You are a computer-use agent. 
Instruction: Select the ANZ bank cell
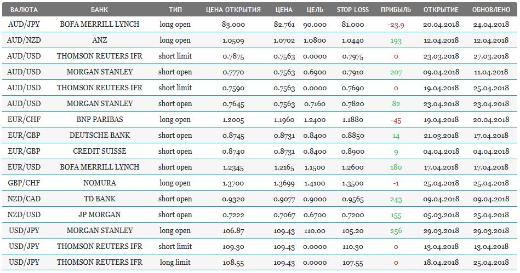click(100, 40)
